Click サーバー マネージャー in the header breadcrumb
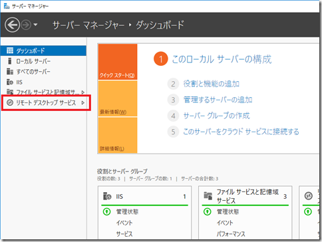322x242 pixels. [88, 25]
